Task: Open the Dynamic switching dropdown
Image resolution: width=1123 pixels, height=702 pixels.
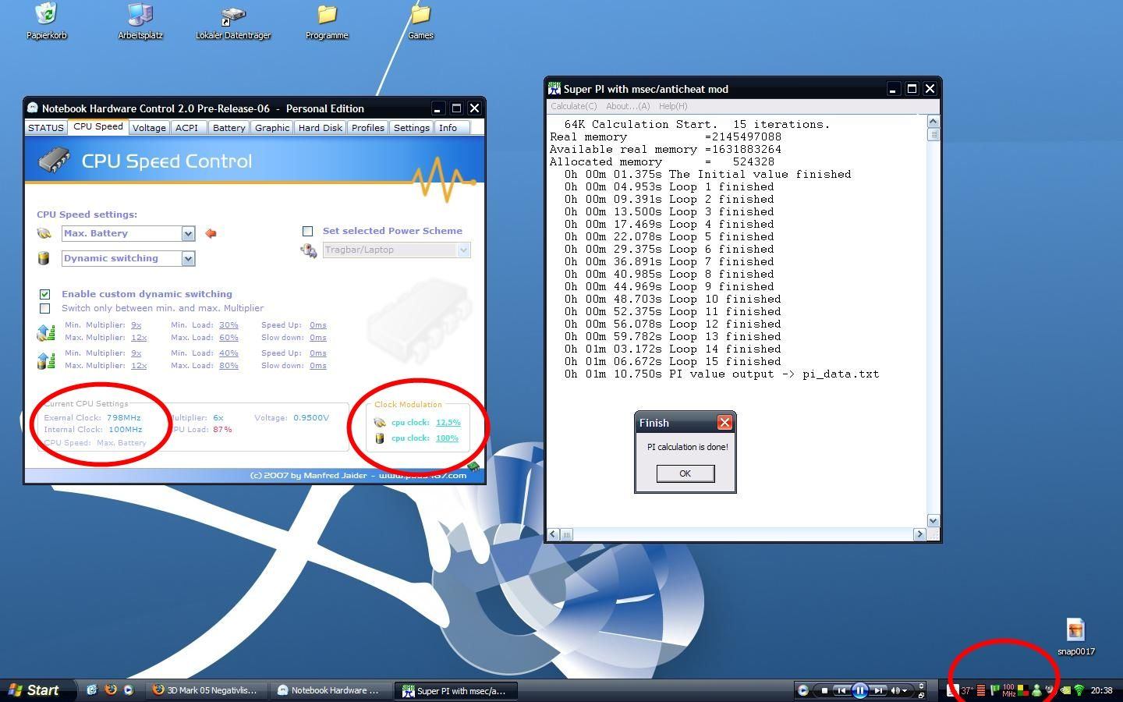Action: click(x=188, y=258)
